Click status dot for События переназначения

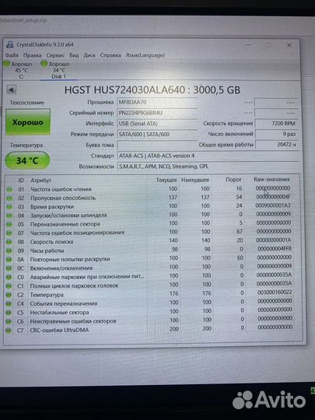click(9, 304)
